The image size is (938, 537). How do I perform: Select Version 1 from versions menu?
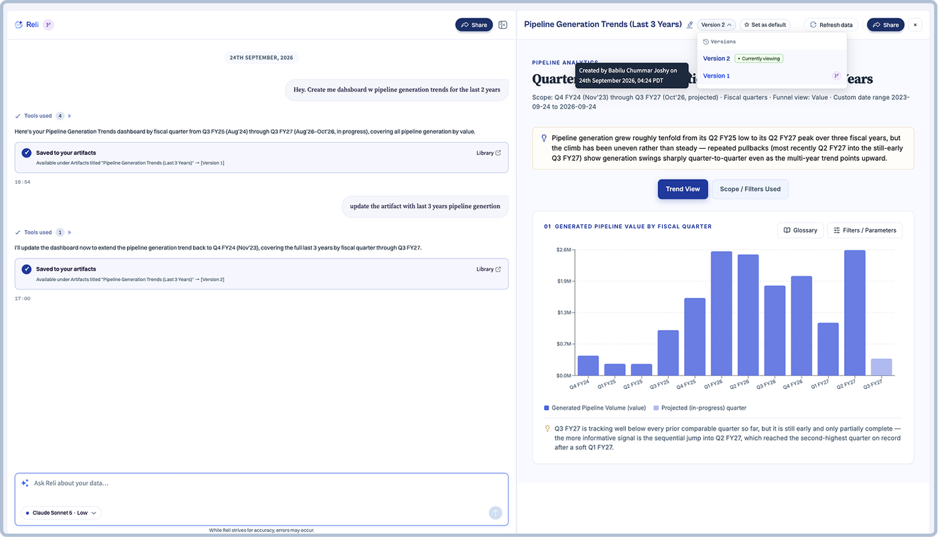tap(716, 76)
